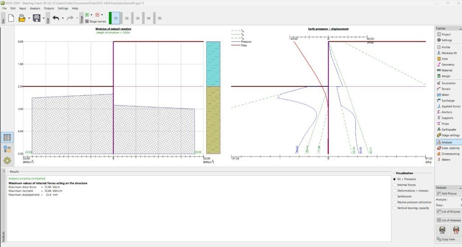Select Internal forces visualization
The image size is (462, 247).
coord(395,185)
